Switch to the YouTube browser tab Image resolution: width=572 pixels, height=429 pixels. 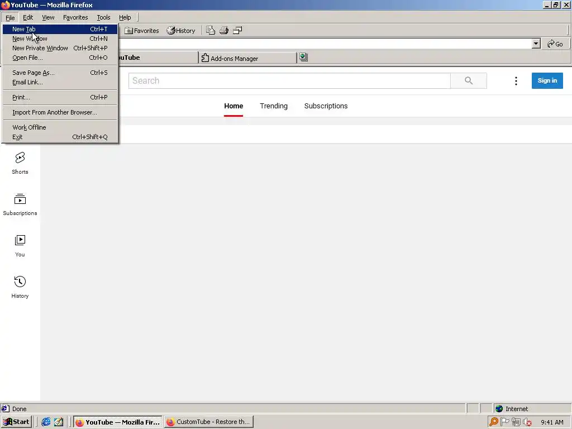pyautogui.click(x=158, y=58)
